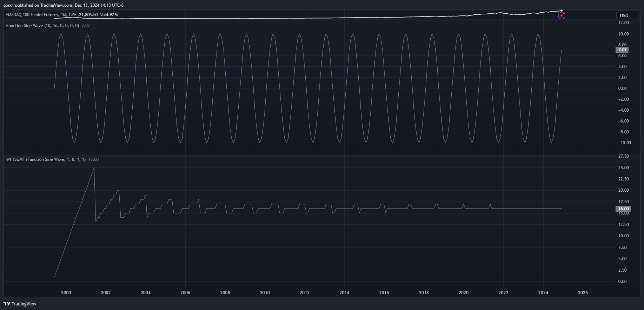Click the 2012 year label on the time axis

305,293
